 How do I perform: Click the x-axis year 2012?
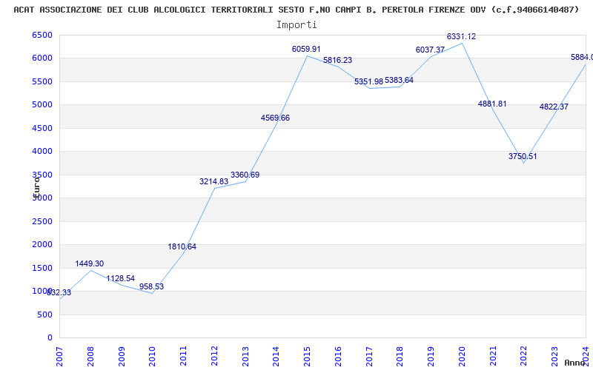click(214, 357)
